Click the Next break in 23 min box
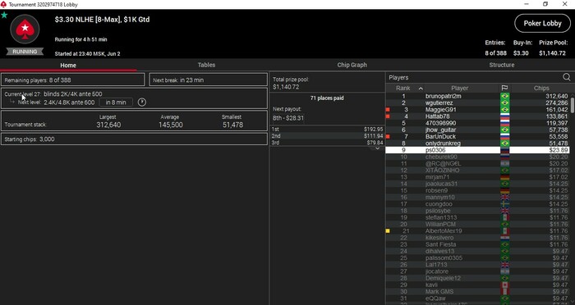 click(209, 80)
